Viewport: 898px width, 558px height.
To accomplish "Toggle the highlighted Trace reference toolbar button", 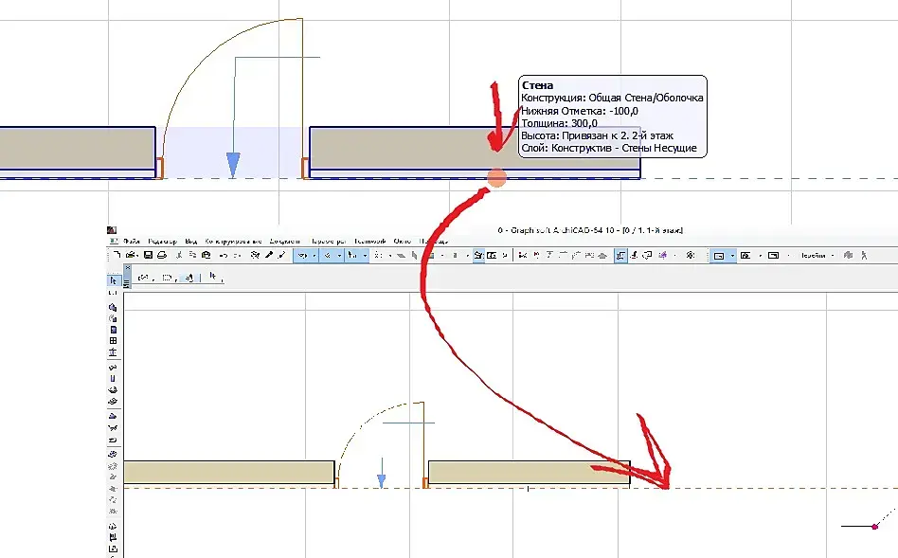I will (478, 255).
